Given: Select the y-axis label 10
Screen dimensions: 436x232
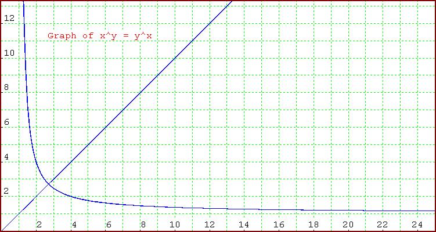Looking at the screenshot, I should click(10, 53).
